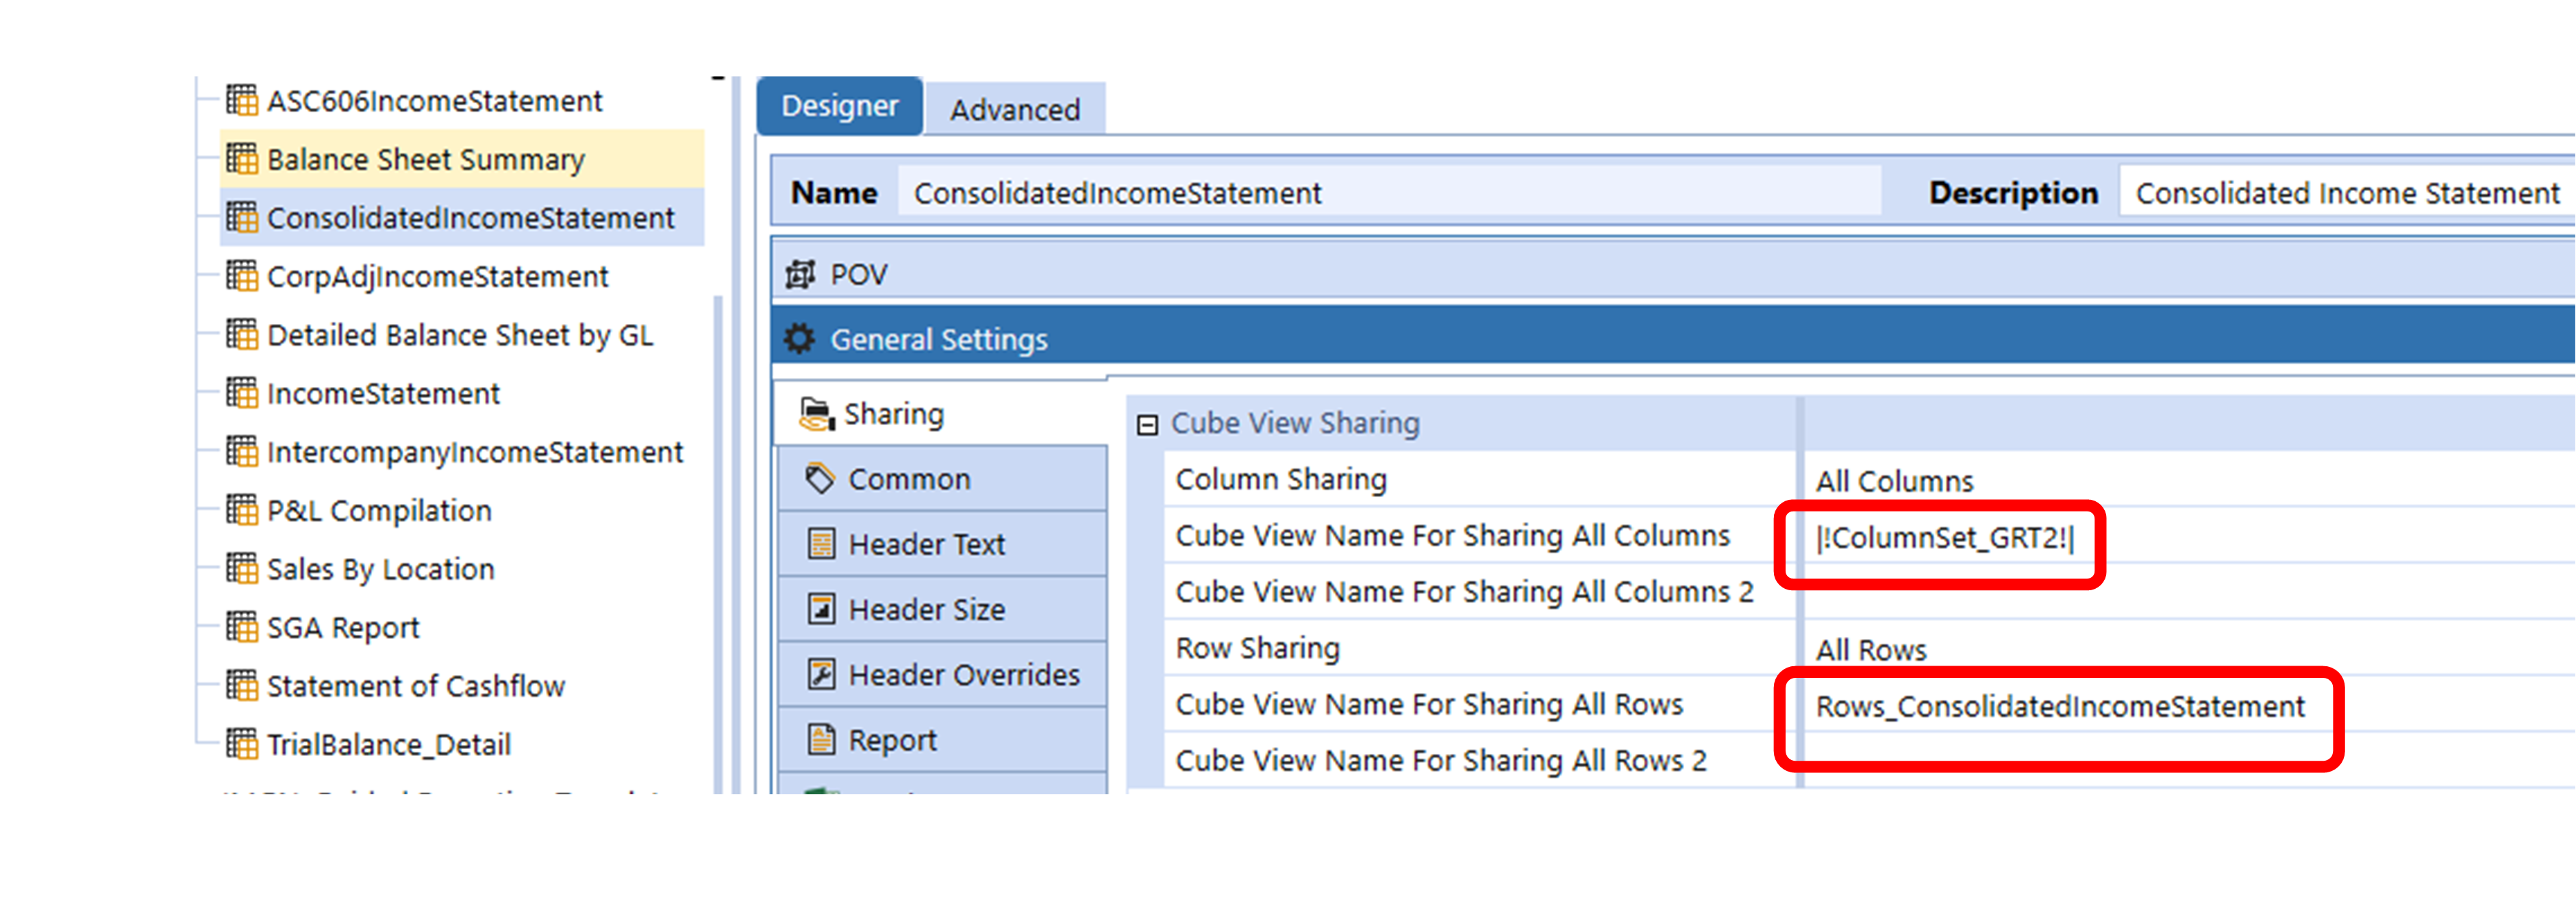Select TrialBalance_Detail in the tree
Image resolution: width=2576 pixels, height=923 pixels.
(389, 744)
